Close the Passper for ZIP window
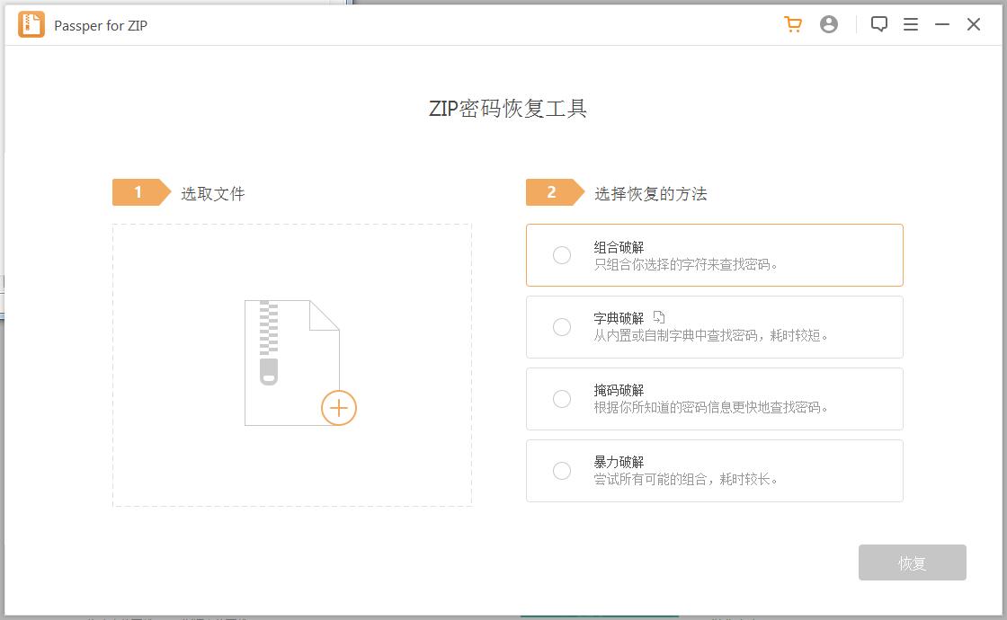 pyautogui.click(x=974, y=25)
